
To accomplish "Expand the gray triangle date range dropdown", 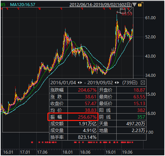I will [134, 5].
